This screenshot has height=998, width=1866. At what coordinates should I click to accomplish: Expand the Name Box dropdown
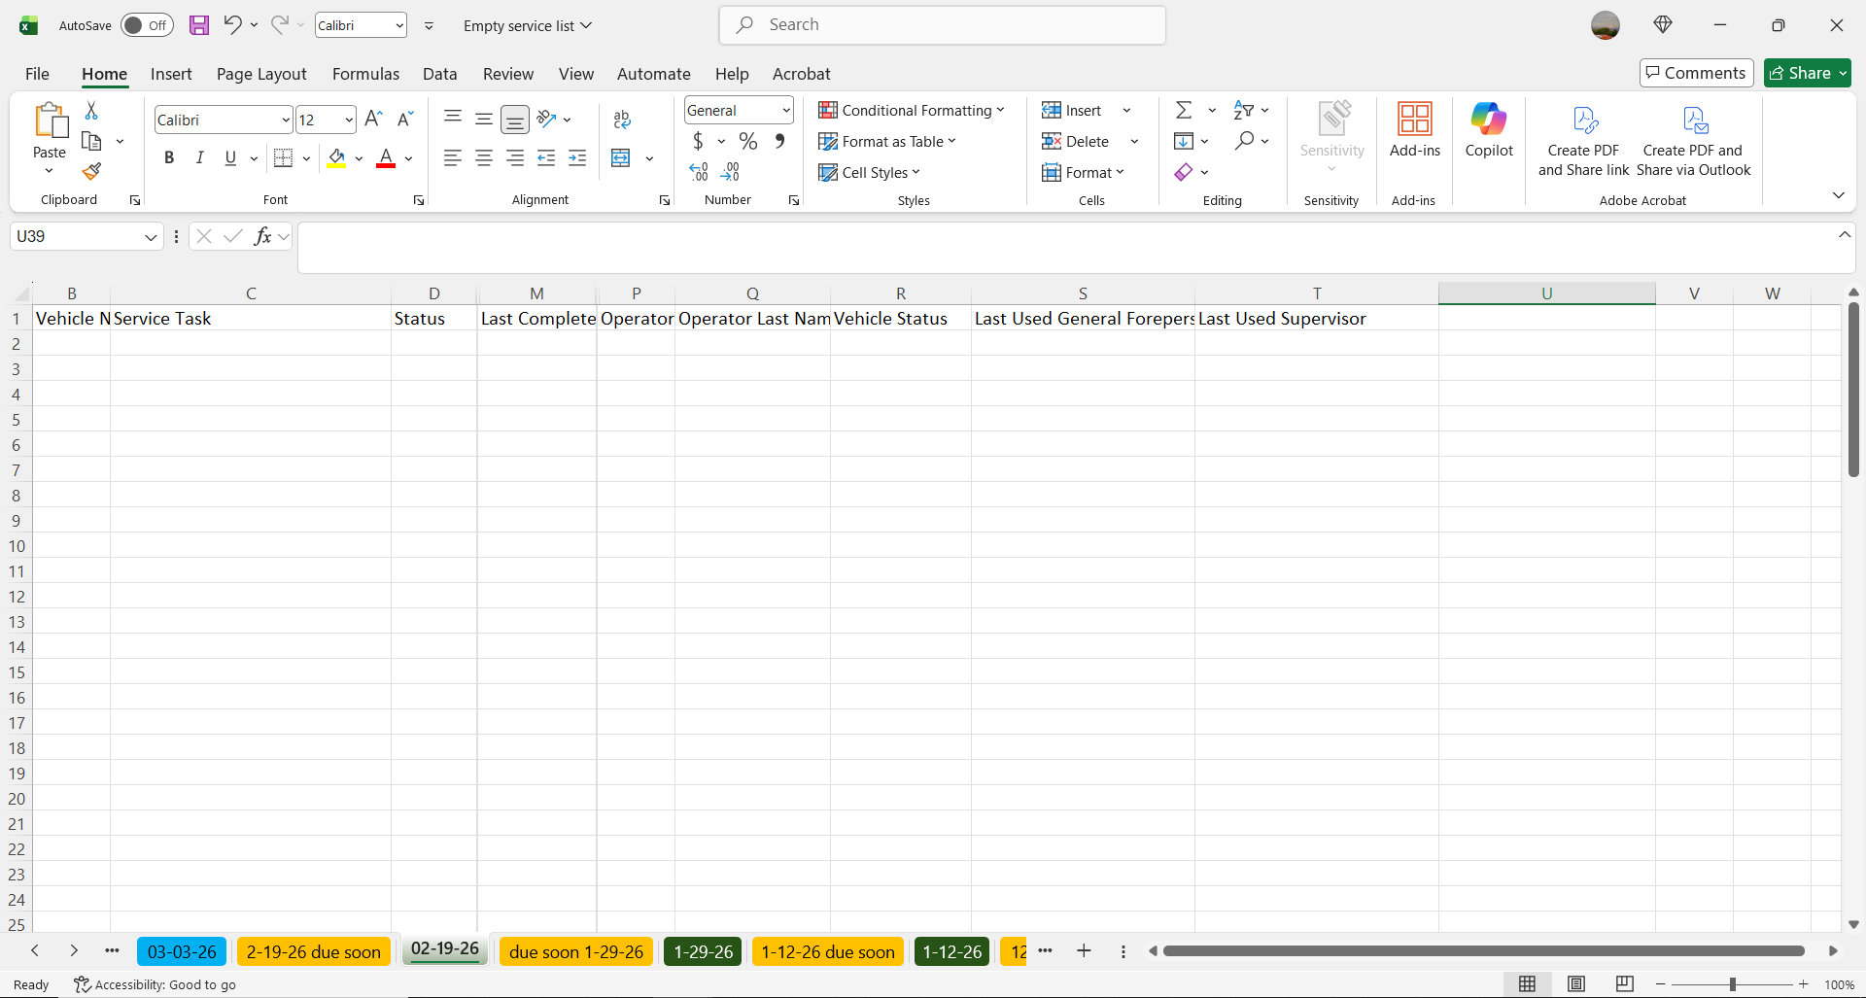coord(151,236)
